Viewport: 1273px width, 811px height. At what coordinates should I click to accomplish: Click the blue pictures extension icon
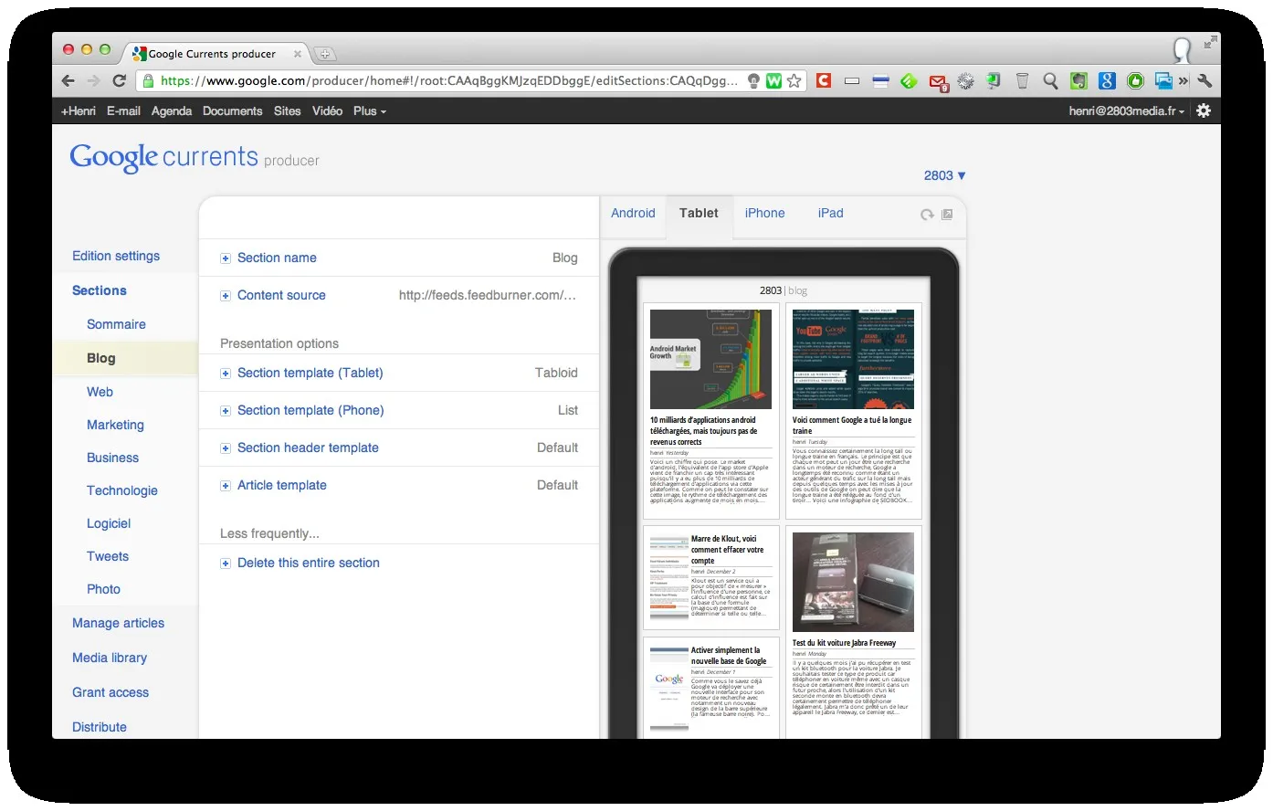[x=1163, y=81]
